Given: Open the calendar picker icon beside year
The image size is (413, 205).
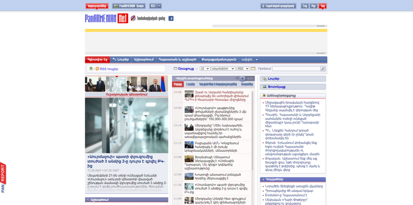Looking at the screenshot, I should (253, 69).
